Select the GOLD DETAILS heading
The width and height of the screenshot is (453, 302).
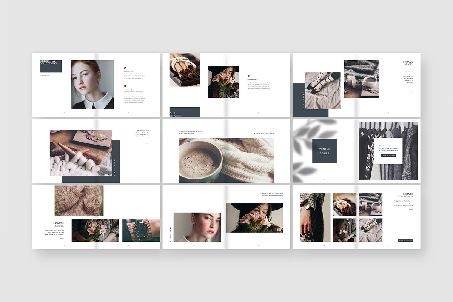(x=128, y=71)
